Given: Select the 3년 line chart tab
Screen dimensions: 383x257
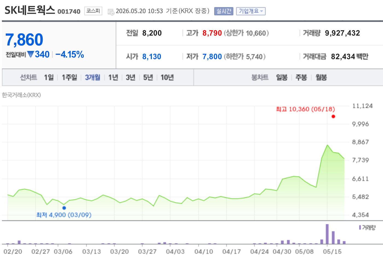Looking at the screenshot, I should (130, 78).
